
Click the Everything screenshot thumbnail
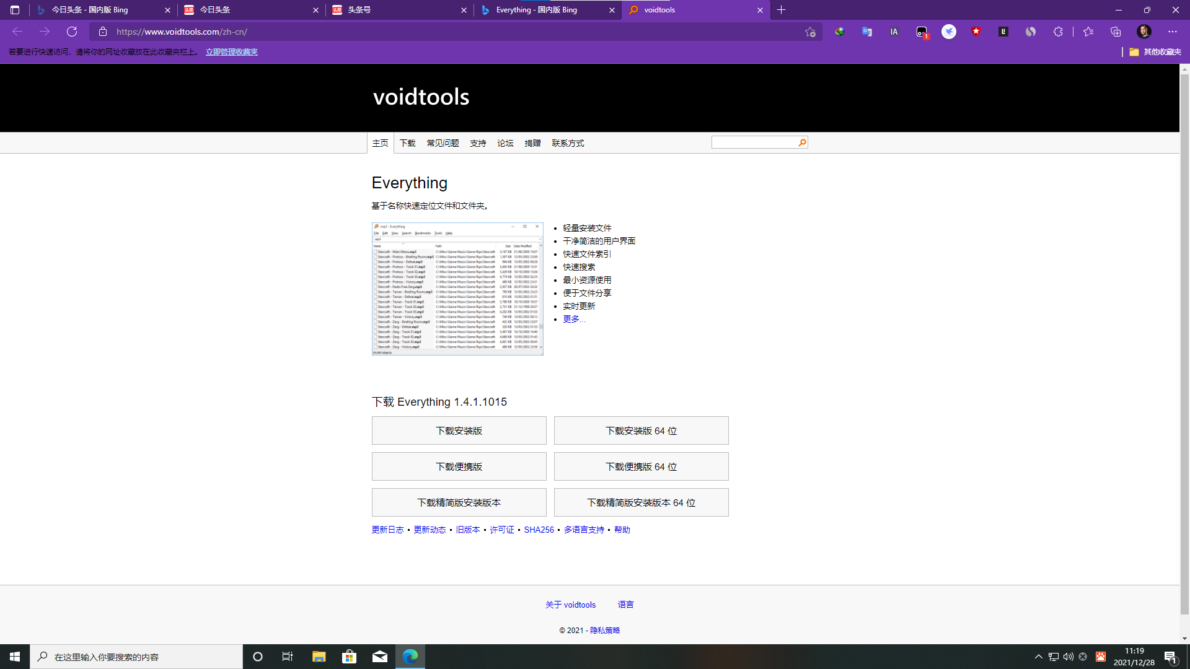click(457, 289)
